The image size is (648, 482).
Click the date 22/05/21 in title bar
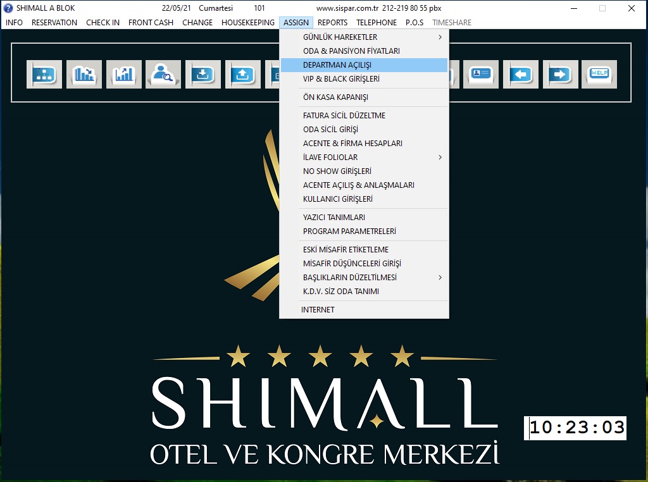click(x=177, y=8)
